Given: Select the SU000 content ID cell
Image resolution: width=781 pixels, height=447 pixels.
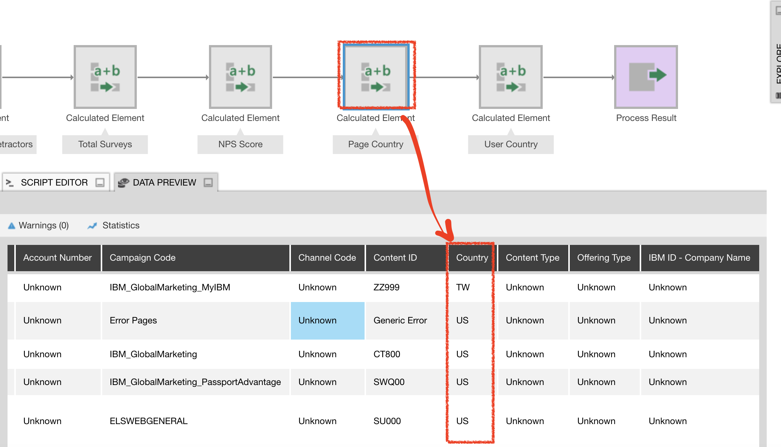Looking at the screenshot, I should pyautogui.click(x=406, y=421).
